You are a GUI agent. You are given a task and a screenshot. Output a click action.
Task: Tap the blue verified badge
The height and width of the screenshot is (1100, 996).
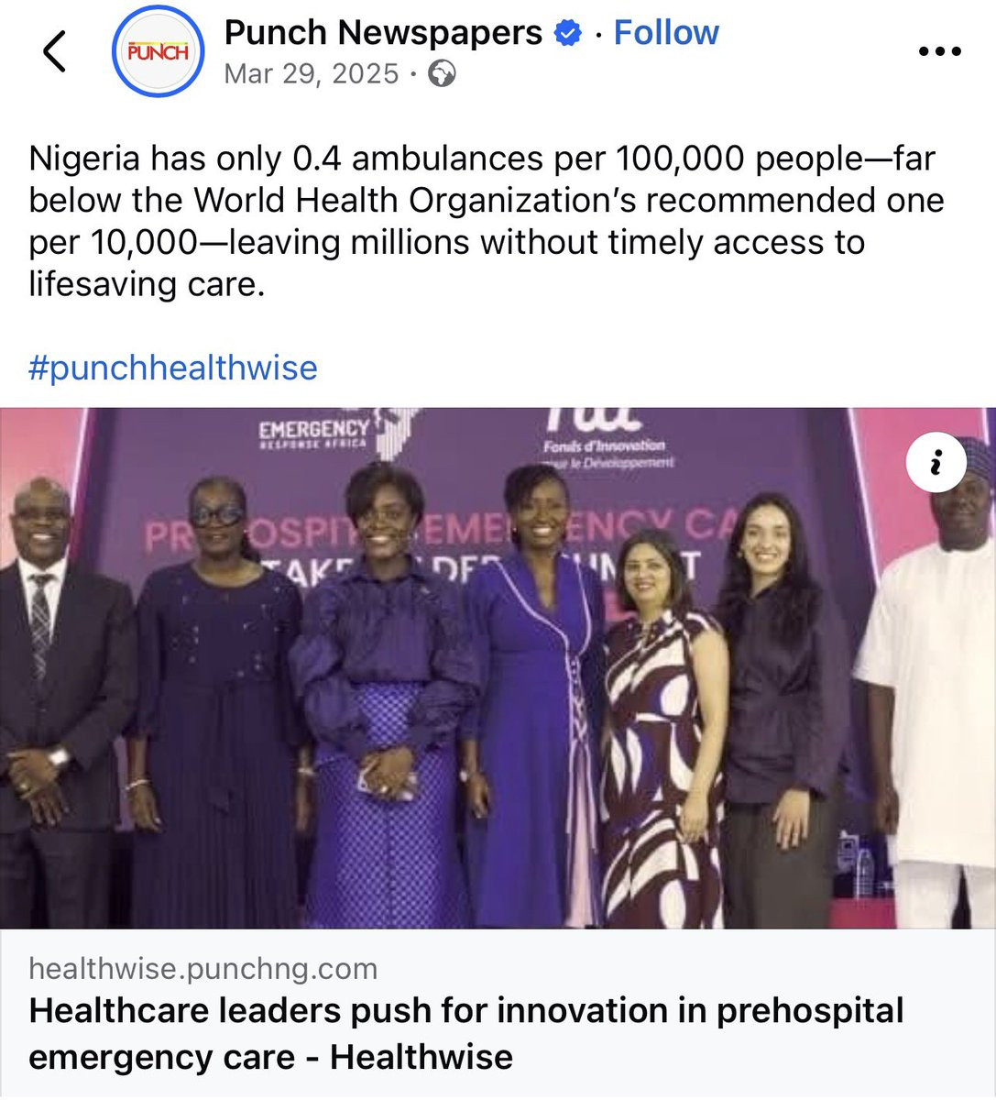(x=568, y=34)
